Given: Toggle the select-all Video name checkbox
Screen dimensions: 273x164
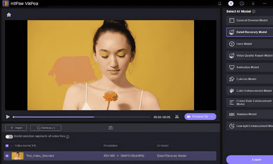Looking at the screenshot, I should (x=7, y=146).
